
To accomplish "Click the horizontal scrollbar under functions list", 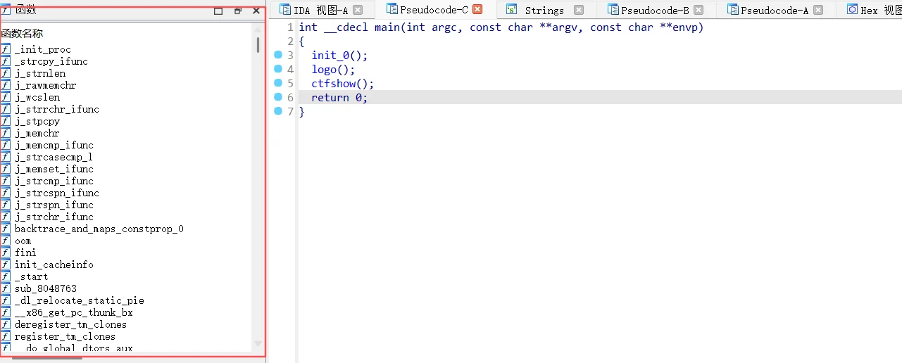I will point(47,358).
